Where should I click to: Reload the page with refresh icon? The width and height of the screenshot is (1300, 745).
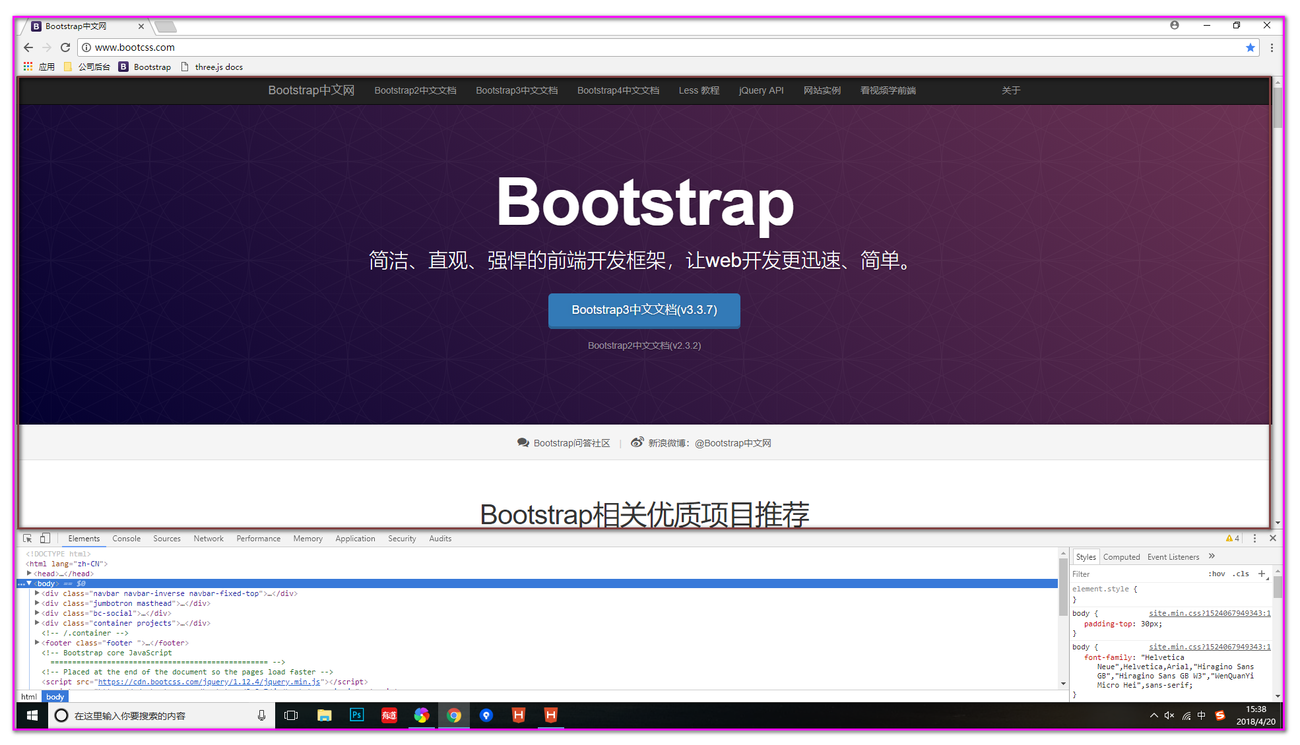[65, 47]
